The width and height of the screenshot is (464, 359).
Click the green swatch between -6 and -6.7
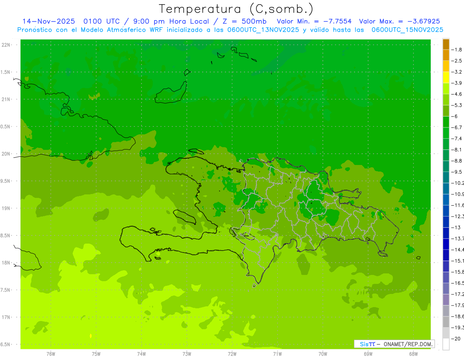coord(446,122)
